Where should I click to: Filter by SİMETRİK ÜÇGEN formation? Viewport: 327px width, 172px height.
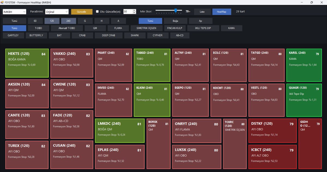click(x=147, y=28)
